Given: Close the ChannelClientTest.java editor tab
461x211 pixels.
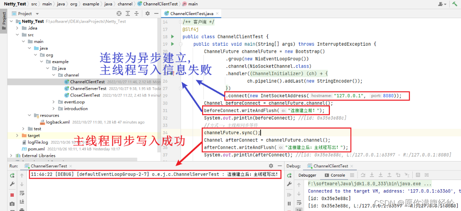Looking at the screenshot, I should click(217, 13).
